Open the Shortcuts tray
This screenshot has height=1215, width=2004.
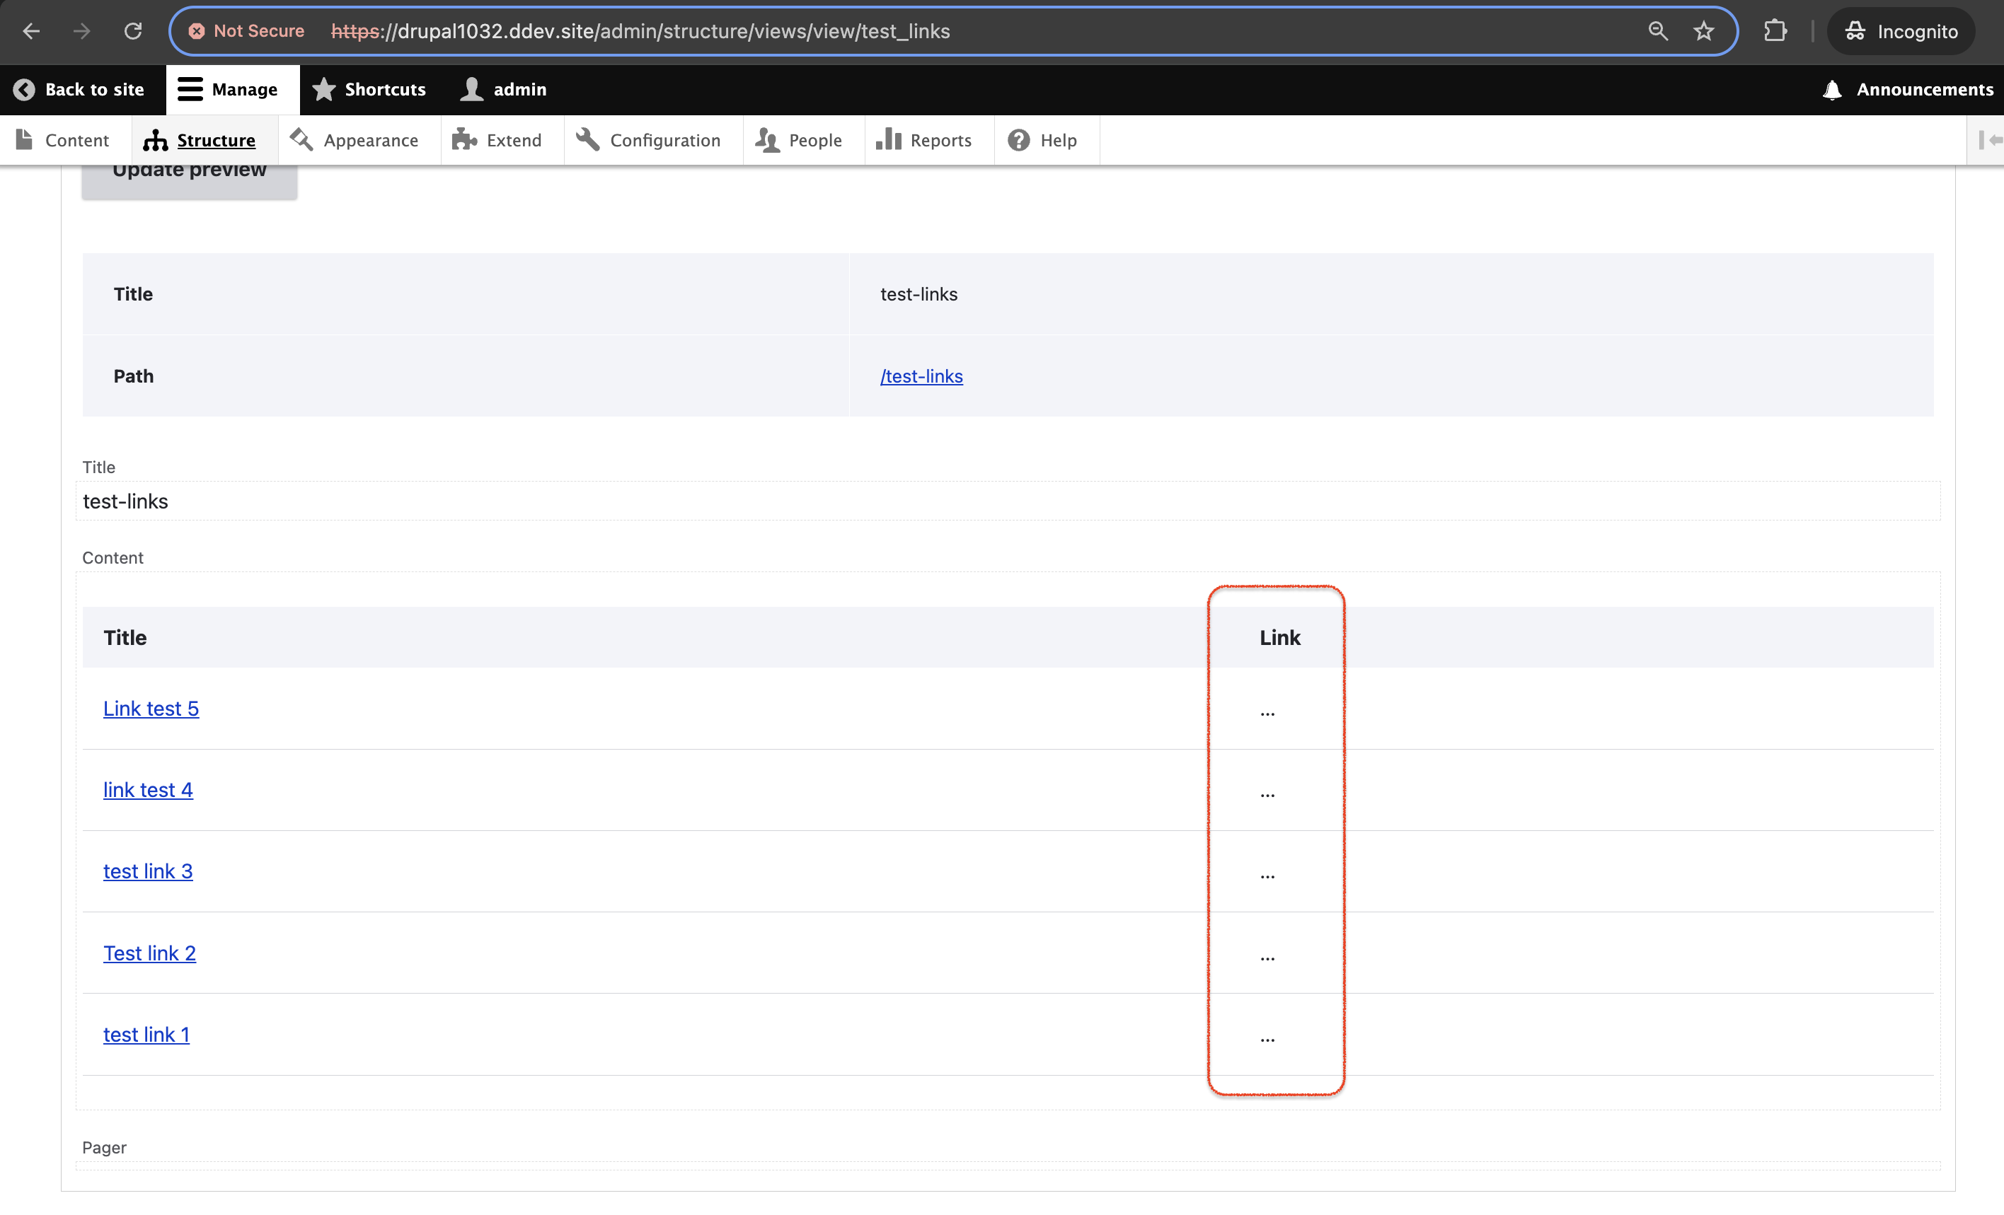(370, 89)
